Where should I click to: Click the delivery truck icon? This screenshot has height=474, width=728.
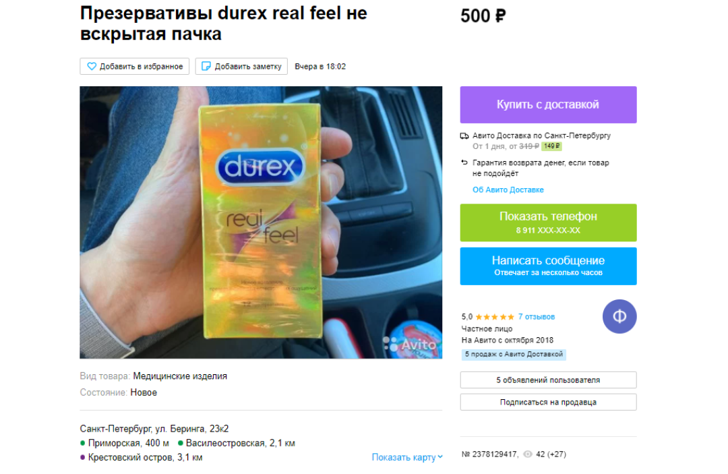(x=464, y=136)
